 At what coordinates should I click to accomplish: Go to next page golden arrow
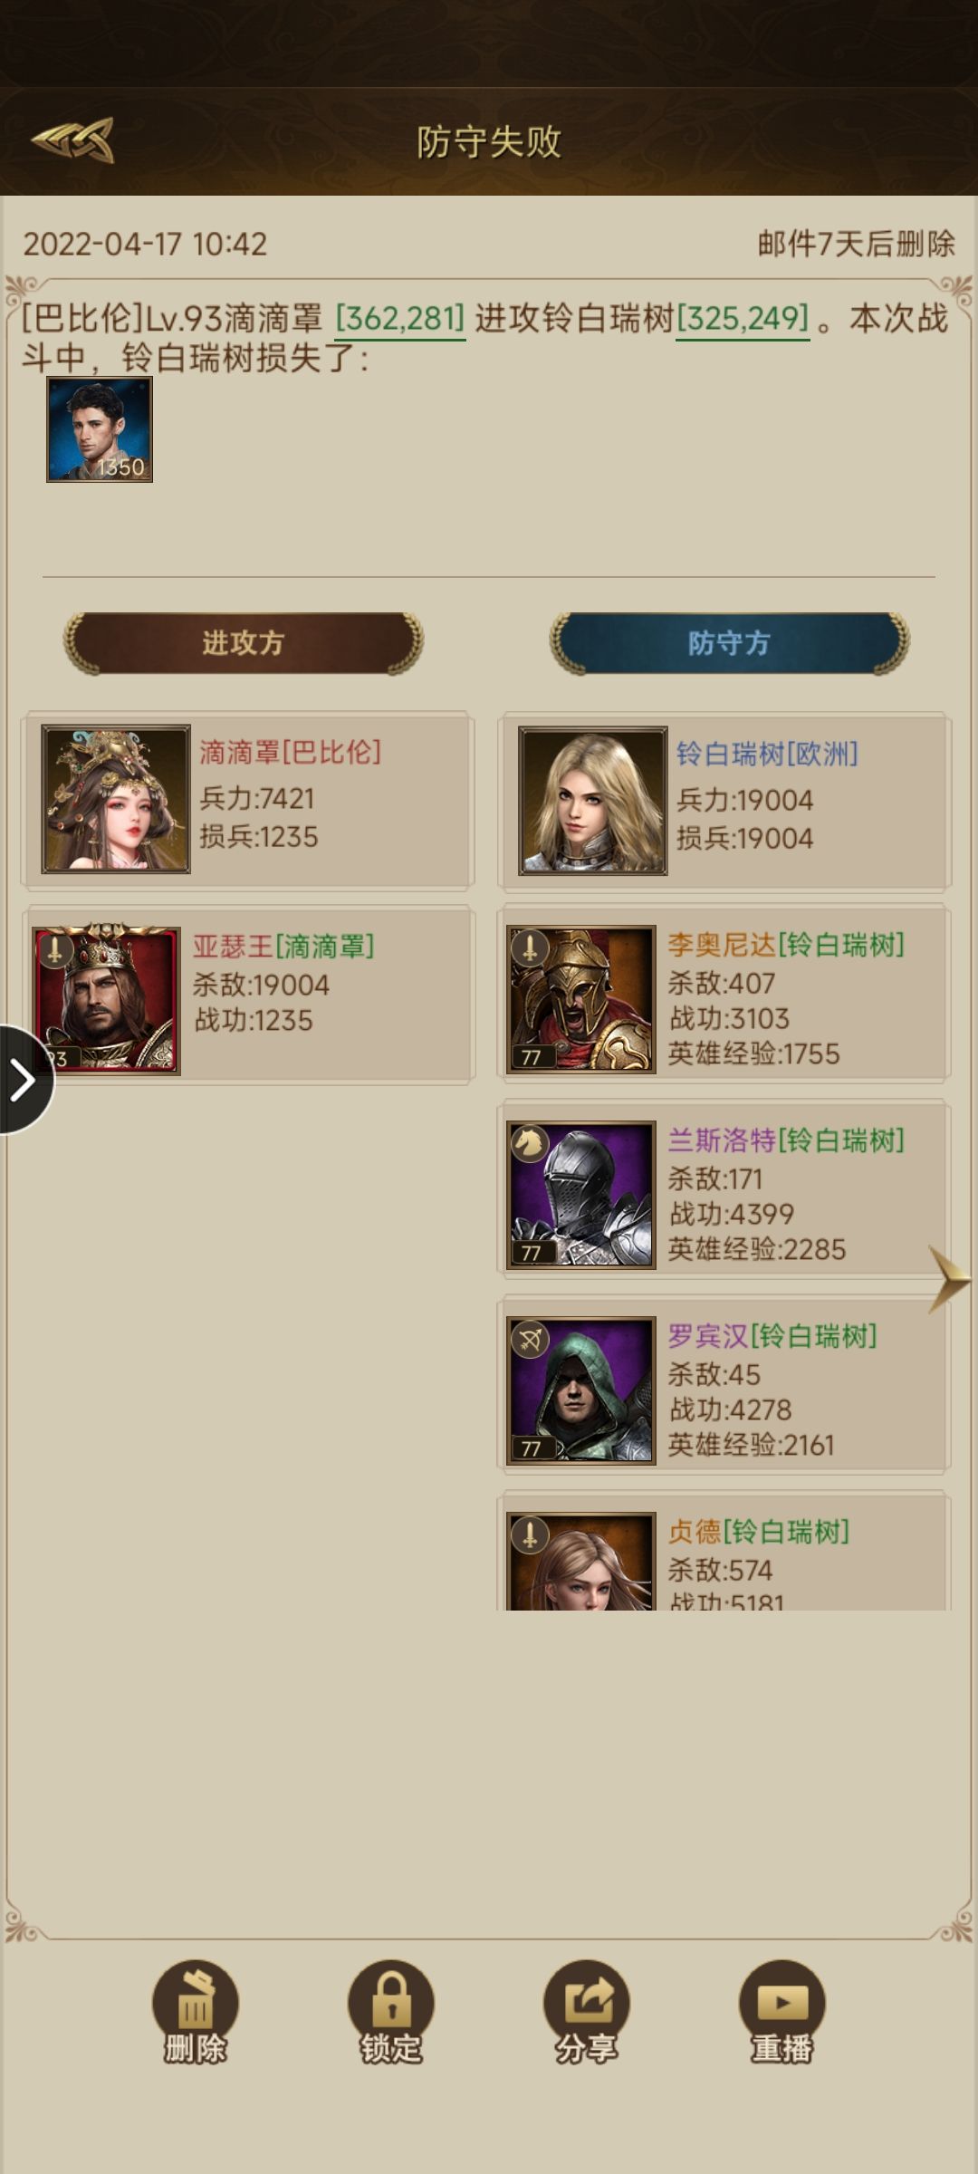coord(949,1279)
